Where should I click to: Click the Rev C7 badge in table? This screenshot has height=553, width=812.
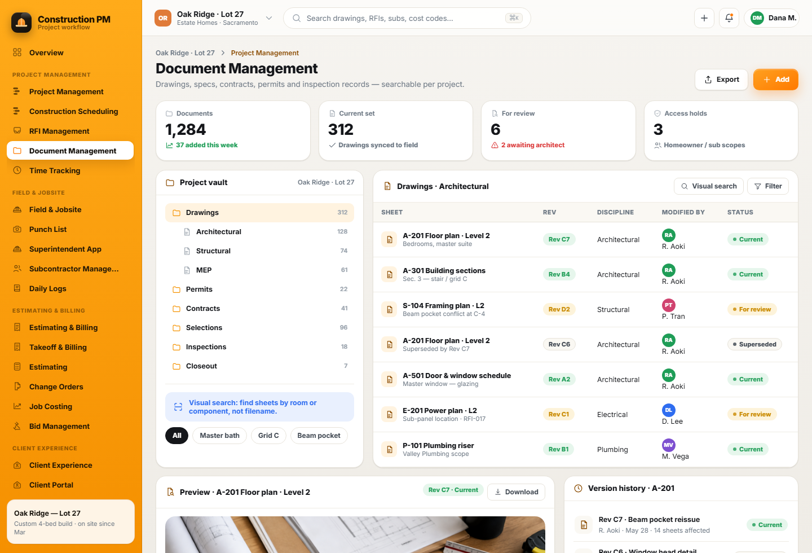coord(559,239)
